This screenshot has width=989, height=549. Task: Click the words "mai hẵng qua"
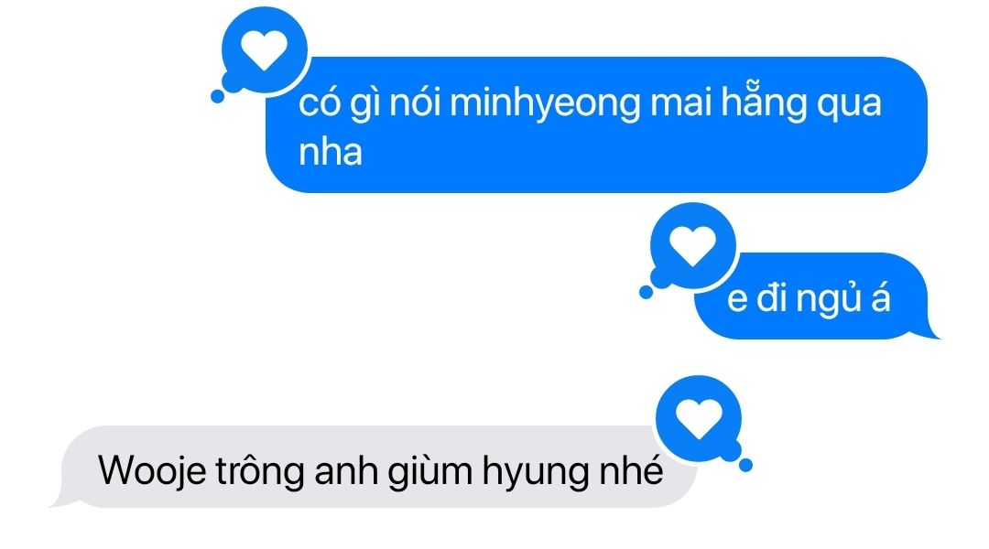[765, 102]
